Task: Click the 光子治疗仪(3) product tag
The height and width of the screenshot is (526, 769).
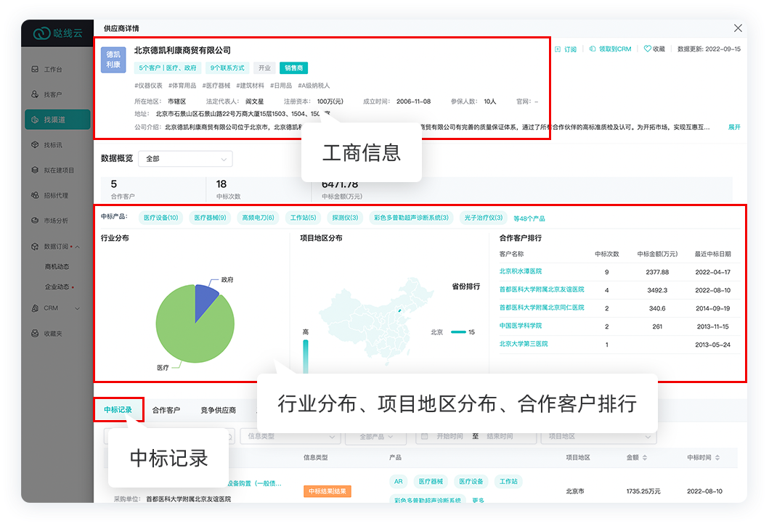Action: (484, 218)
